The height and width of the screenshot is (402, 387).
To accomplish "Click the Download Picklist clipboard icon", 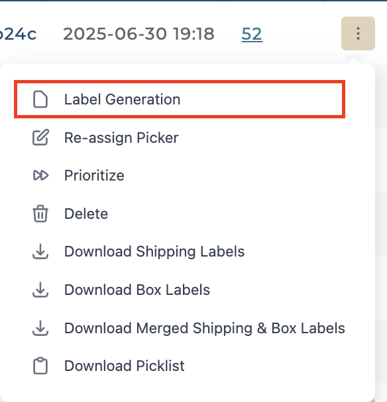I will pyautogui.click(x=40, y=366).
